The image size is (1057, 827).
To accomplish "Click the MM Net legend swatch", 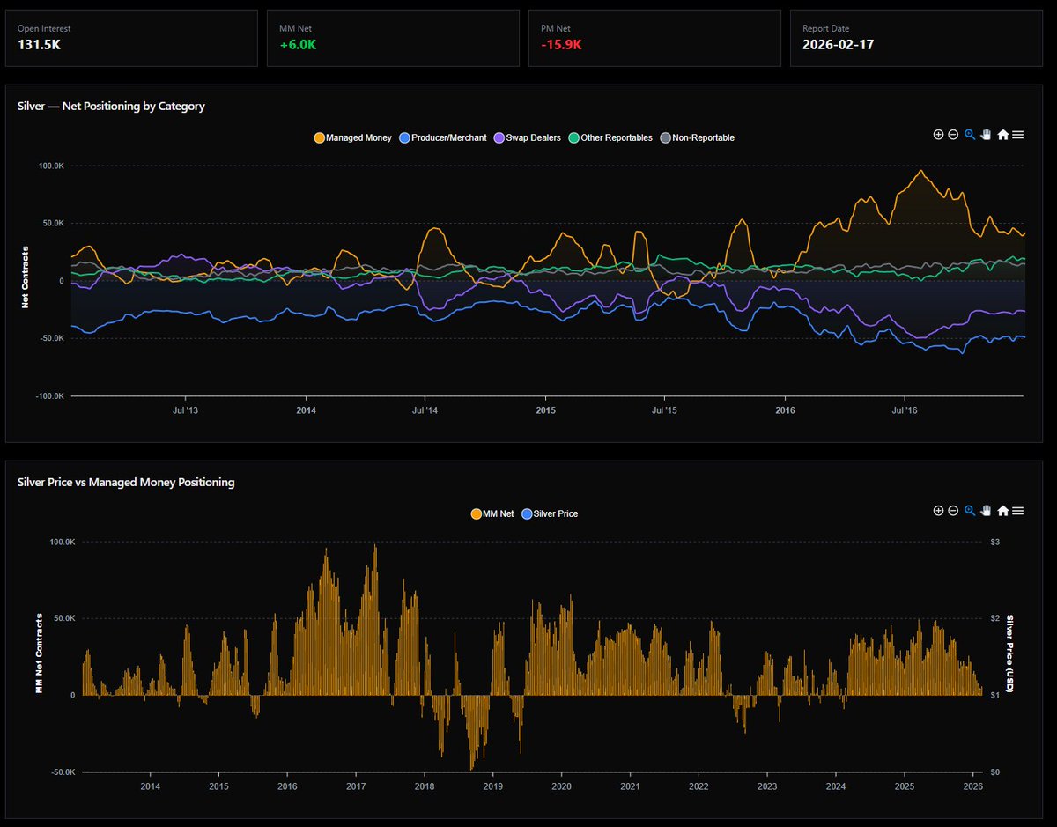I will coord(476,513).
